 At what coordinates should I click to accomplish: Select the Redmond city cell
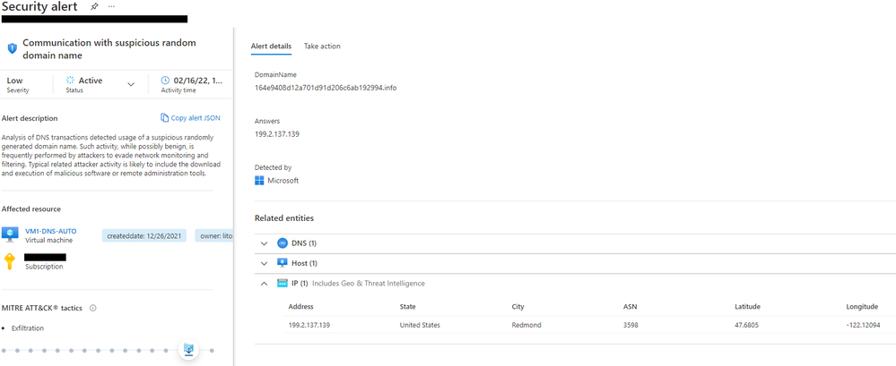tap(526, 326)
